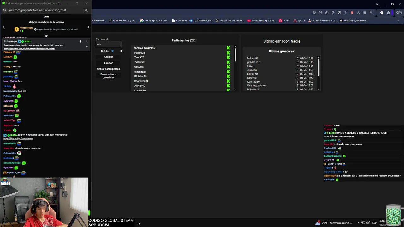The height and width of the screenshot is (227, 404).
Task: Open 'gorila aplastar ciuda...' bookmark
Action: point(155,20)
